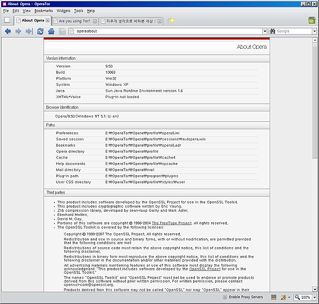319x304 pixels.
Task: Click the page icon in the address field
Action: (71, 31)
